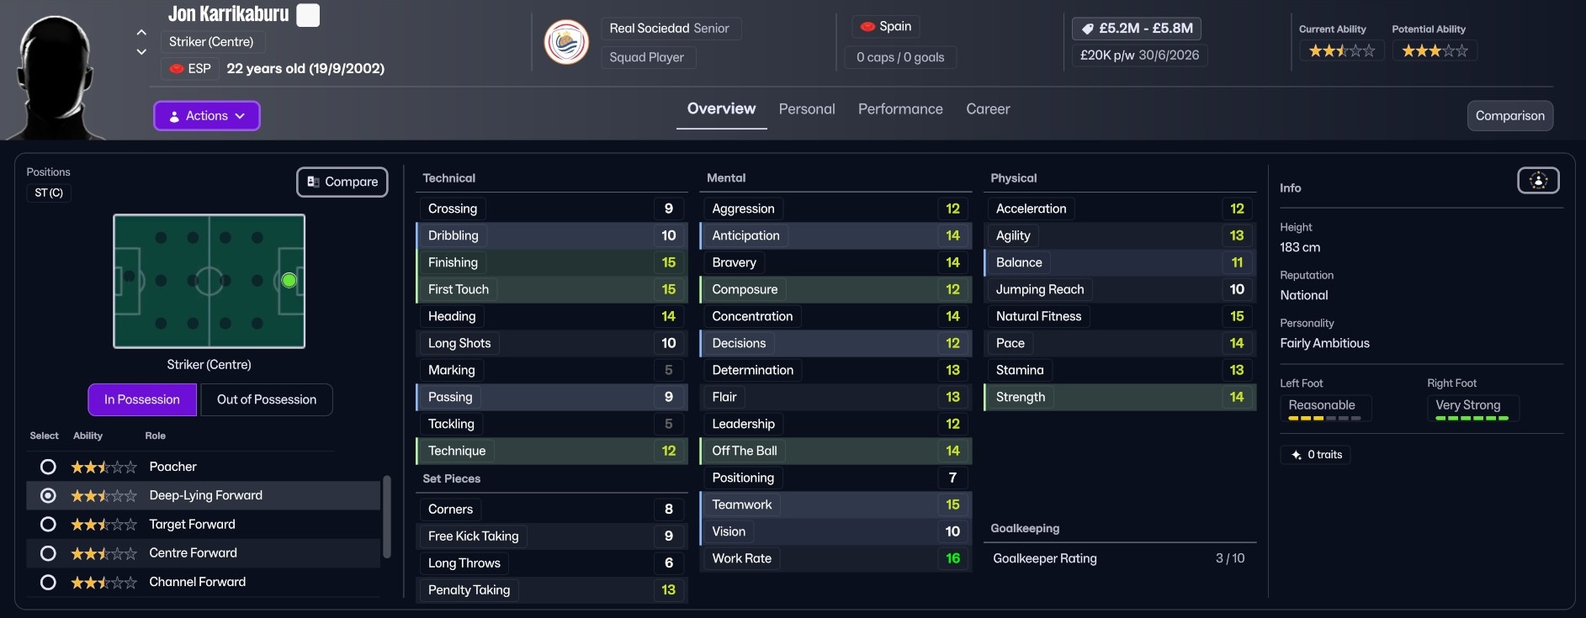The height and width of the screenshot is (618, 1586).
Task: Click the Comparison button
Action: coord(1509,116)
